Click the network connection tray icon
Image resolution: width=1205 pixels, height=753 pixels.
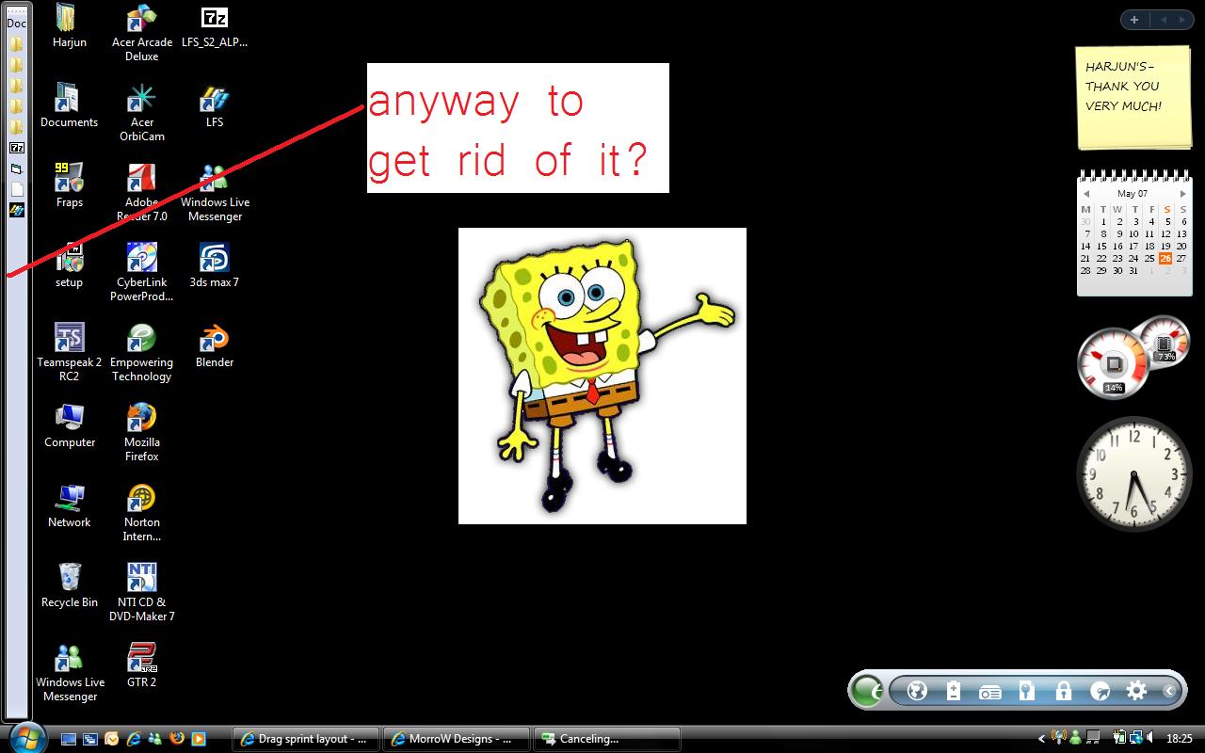pyautogui.click(x=1135, y=739)
